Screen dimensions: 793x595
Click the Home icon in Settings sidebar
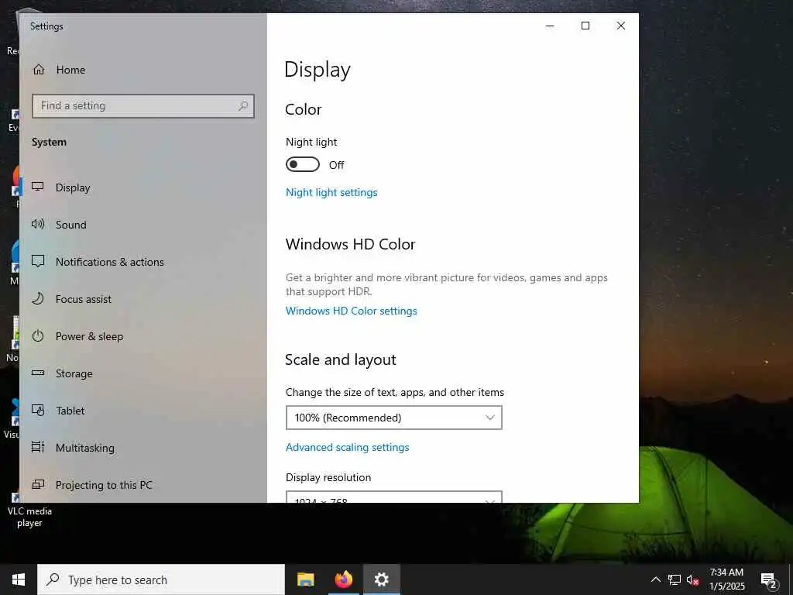click(39, 69)
